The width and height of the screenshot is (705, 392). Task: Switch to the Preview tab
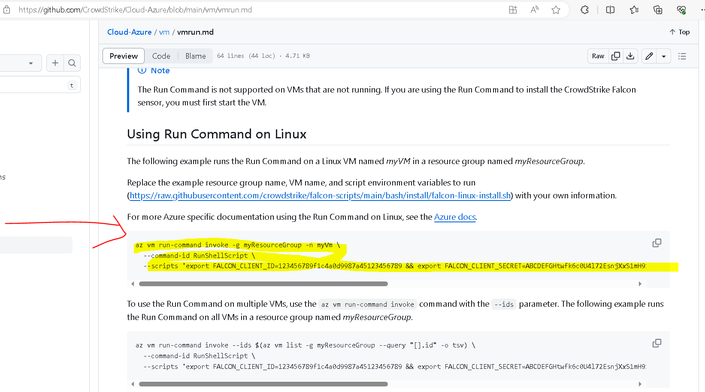click(124, 56)
